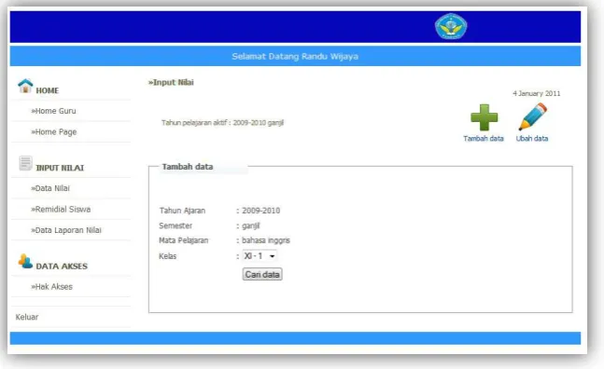The image size is (604, 369).
Task: Click the Selamat Datang Randu Wijaya banner
Action: coord(295,57)
